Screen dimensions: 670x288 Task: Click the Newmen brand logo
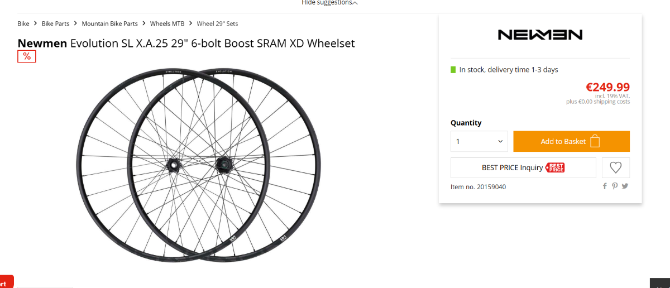point(540,35)
